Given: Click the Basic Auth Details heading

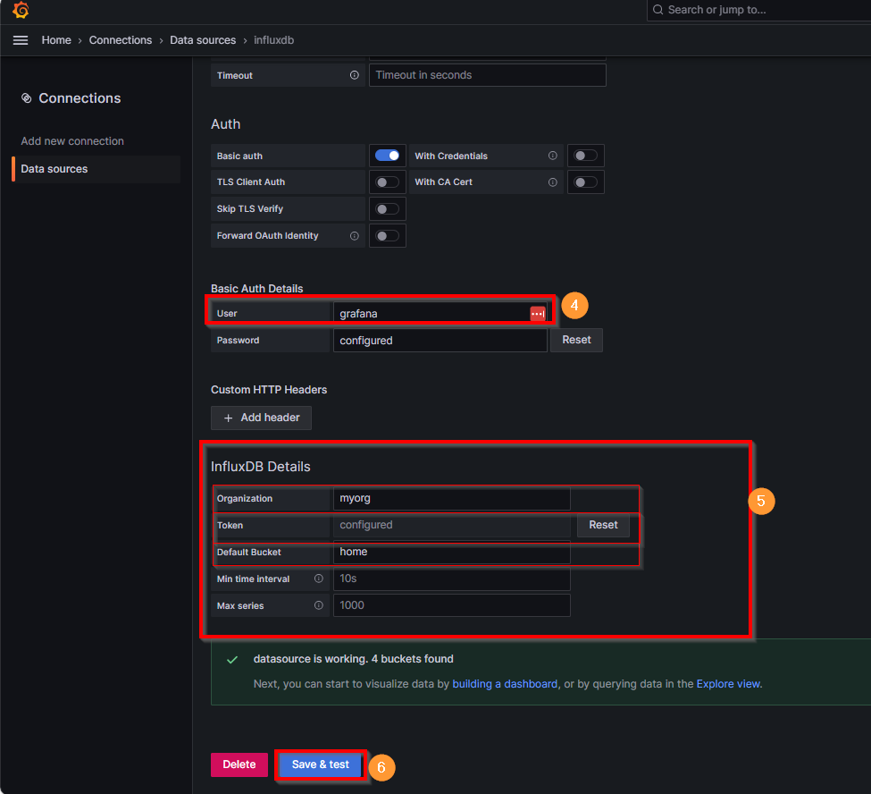Looking at the screenshot, I should pos(256,289).
